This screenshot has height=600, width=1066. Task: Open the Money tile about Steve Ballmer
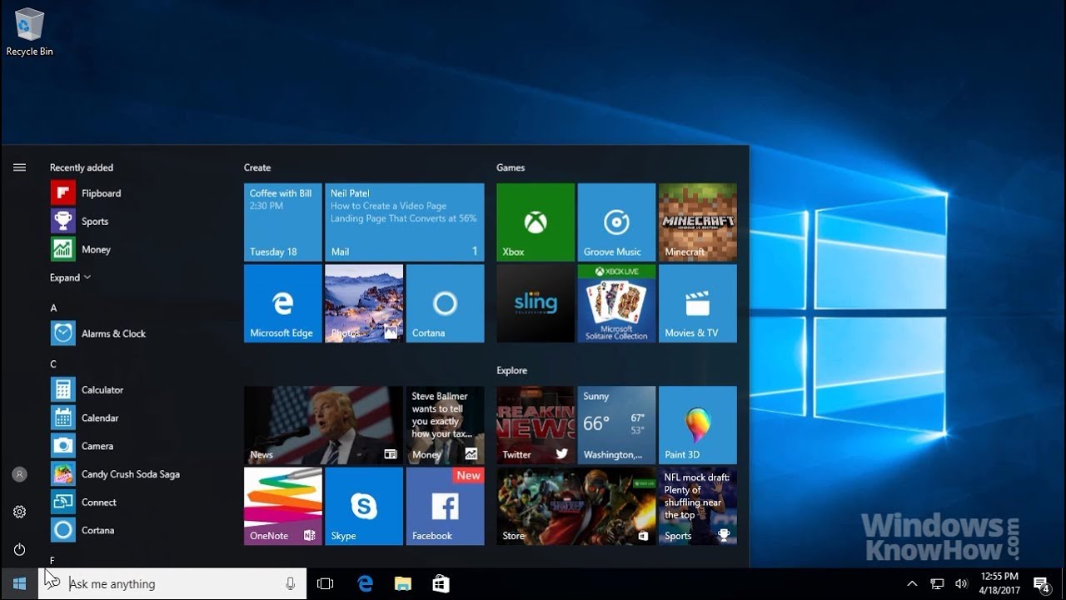pyautogui.click(x=445, y=425)
